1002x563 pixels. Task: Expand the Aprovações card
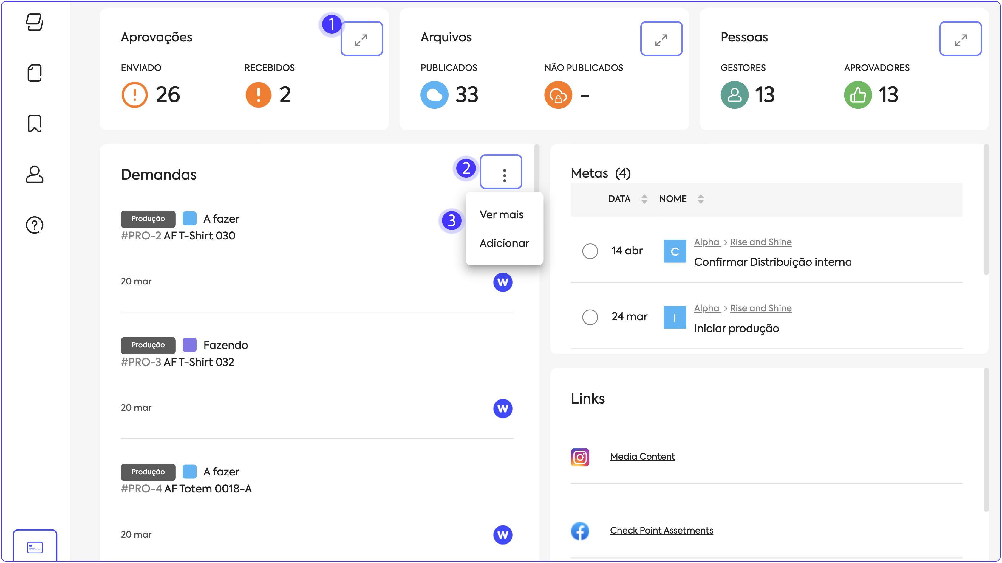[361, 39]
